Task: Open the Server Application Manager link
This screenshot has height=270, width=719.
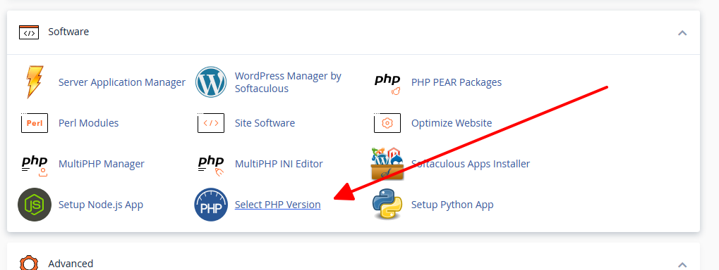Action: [122, 82]
